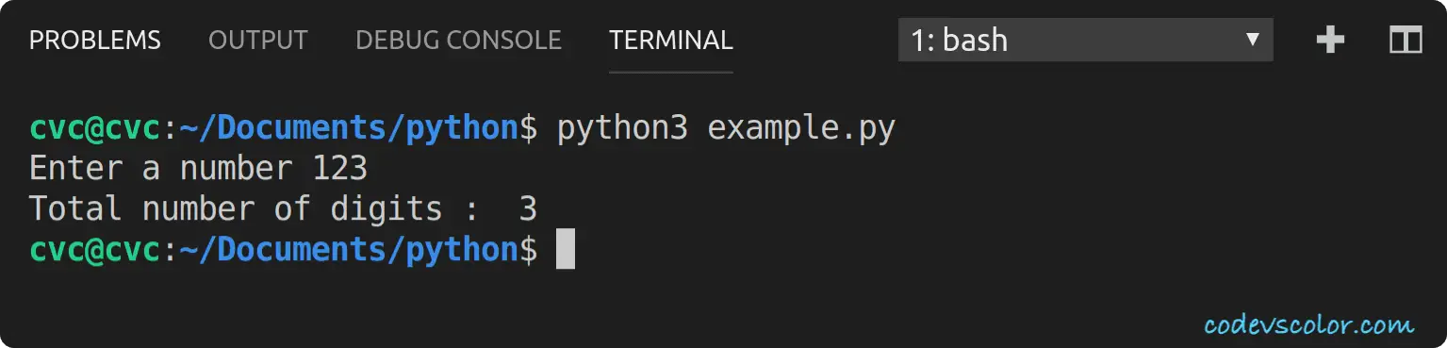Click the 'Total number of digits' output
The height and width of the screenshot is (348, 1447).
tap(236, 208)
